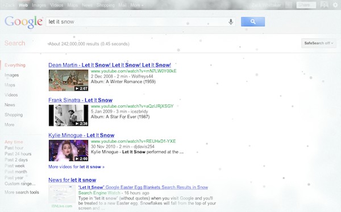The height and width of the screenshot is (212, 341).
Task: Open Shopping in top navigation bar
Action: (105, 5)
